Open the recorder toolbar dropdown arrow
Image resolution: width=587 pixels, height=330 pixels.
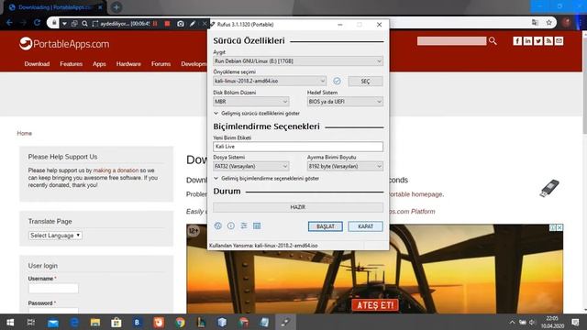(64, 24)
